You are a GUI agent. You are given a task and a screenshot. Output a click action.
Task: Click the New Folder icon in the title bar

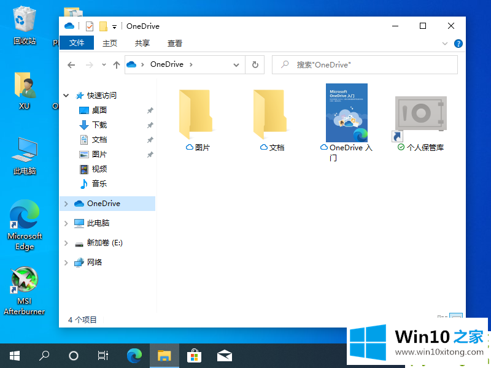[103, 26]
